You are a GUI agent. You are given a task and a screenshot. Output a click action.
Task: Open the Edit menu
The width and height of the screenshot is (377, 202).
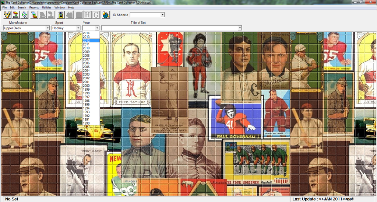tap(12, 7)
